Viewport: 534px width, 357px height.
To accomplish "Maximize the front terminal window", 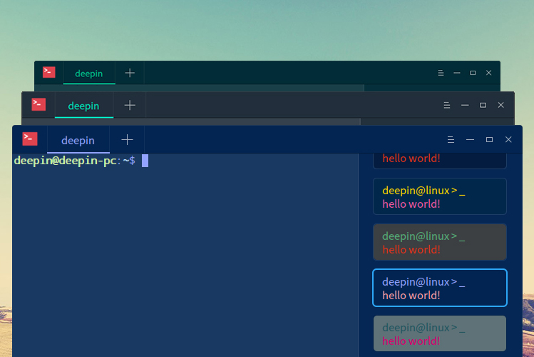I will click(489, 139).
